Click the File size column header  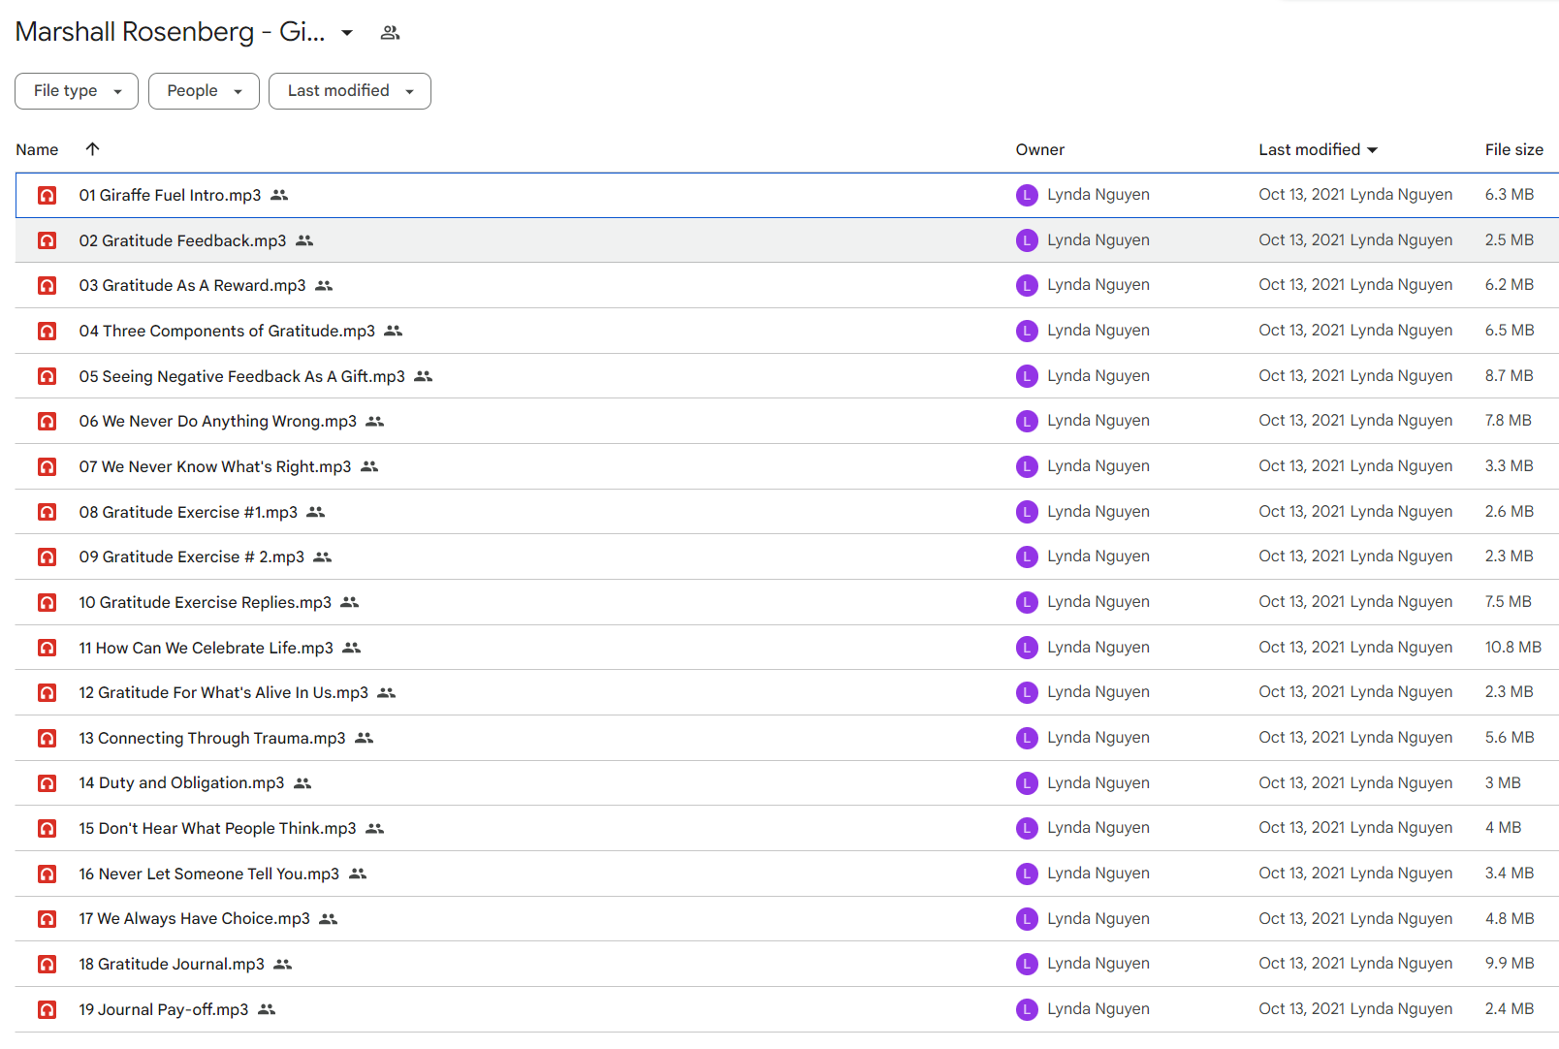click(1513, 149)
